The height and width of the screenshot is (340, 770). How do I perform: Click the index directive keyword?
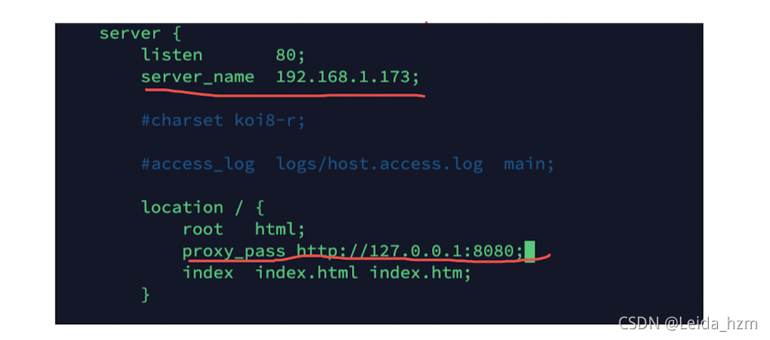207,272
